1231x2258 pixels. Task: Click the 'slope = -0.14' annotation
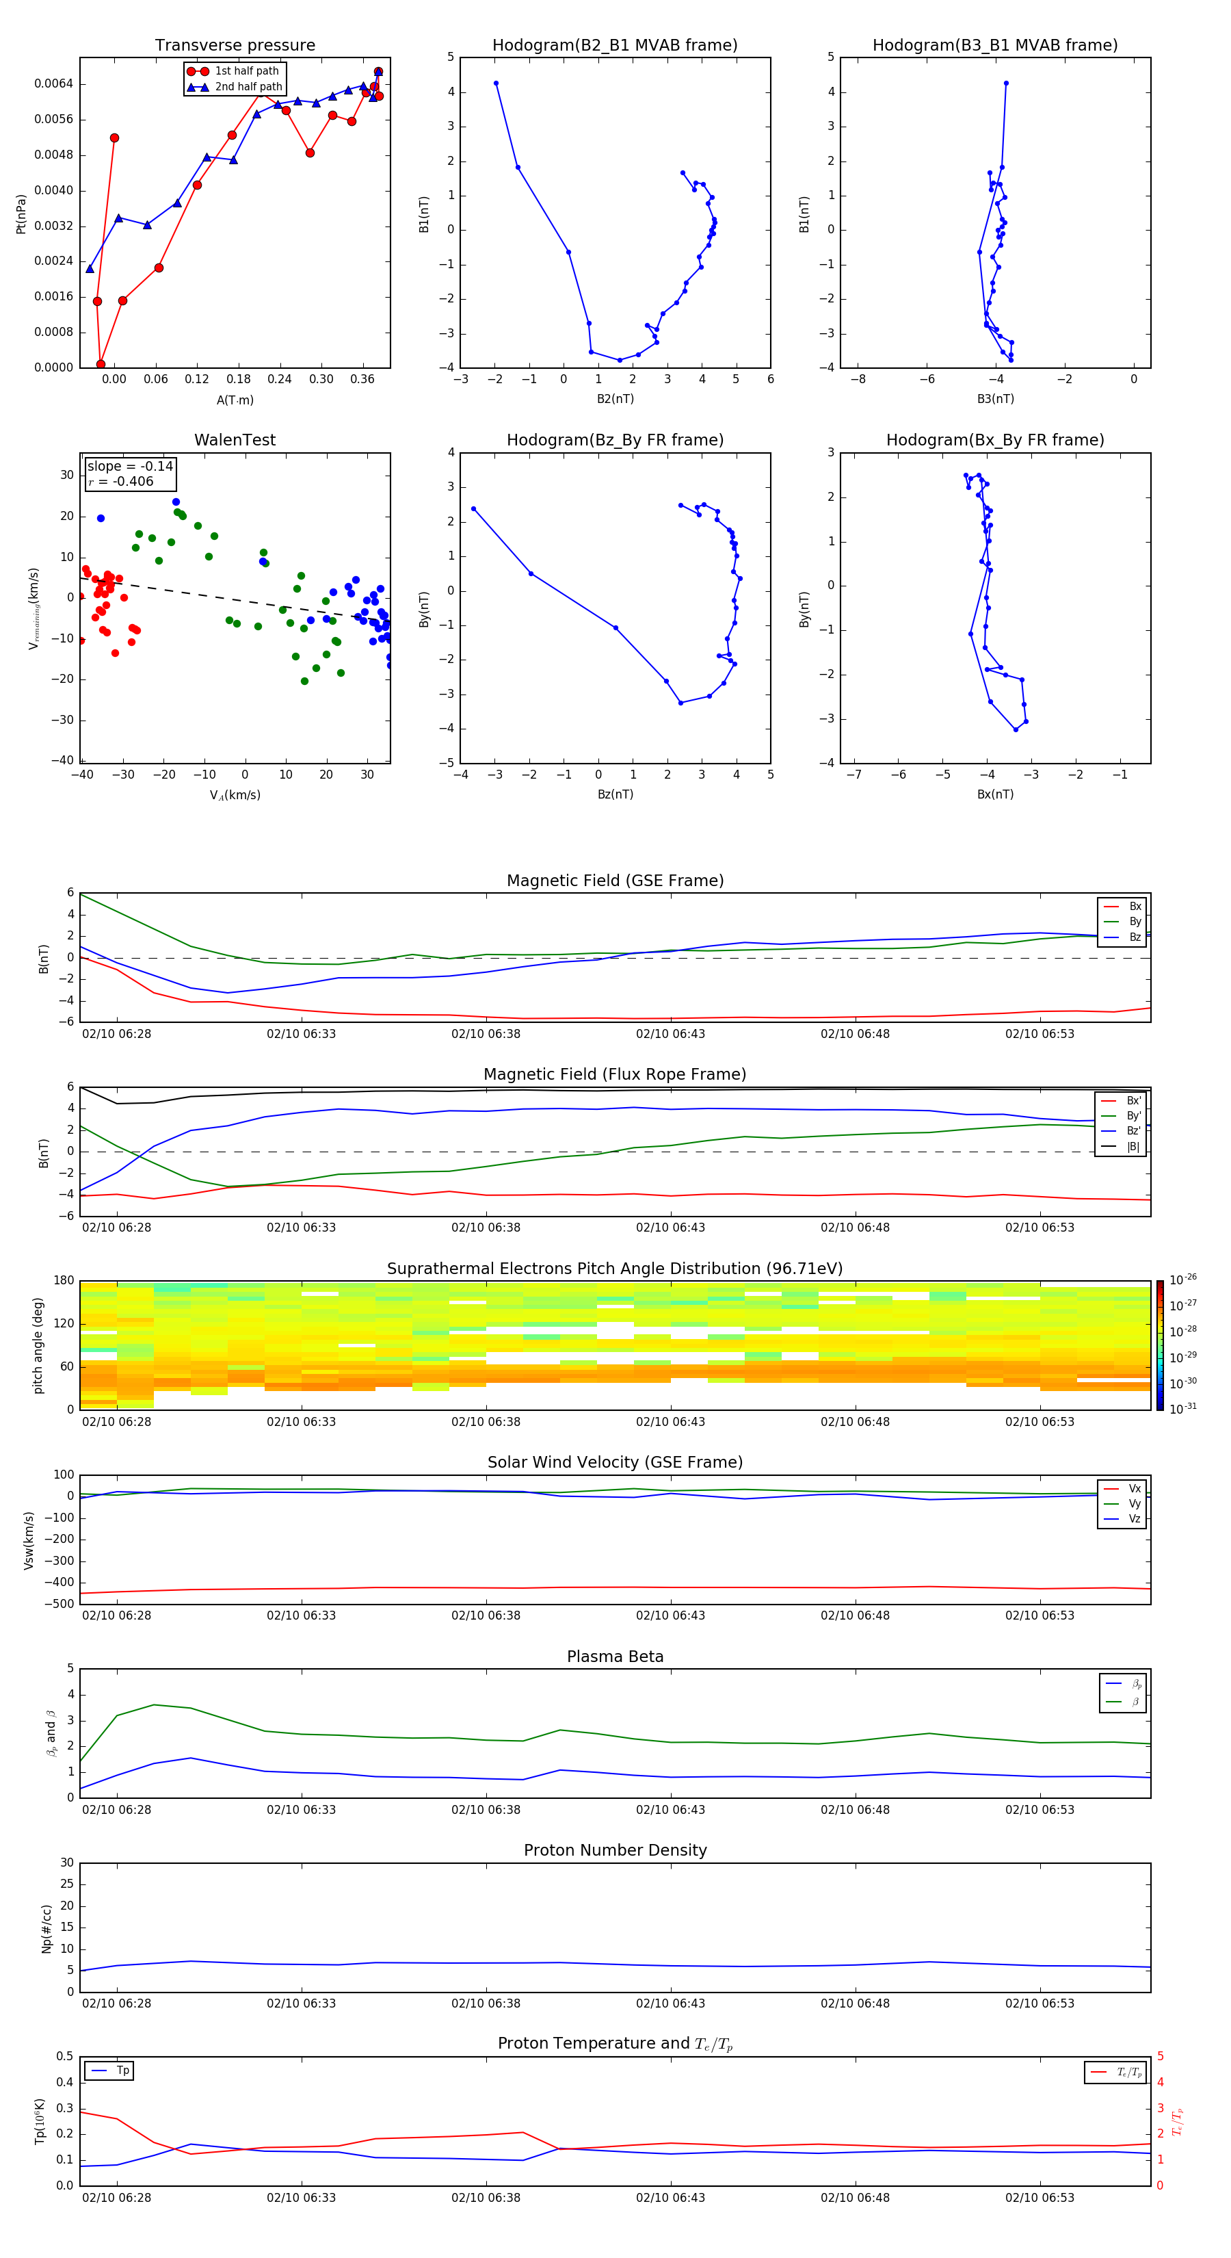click(130, 467)
